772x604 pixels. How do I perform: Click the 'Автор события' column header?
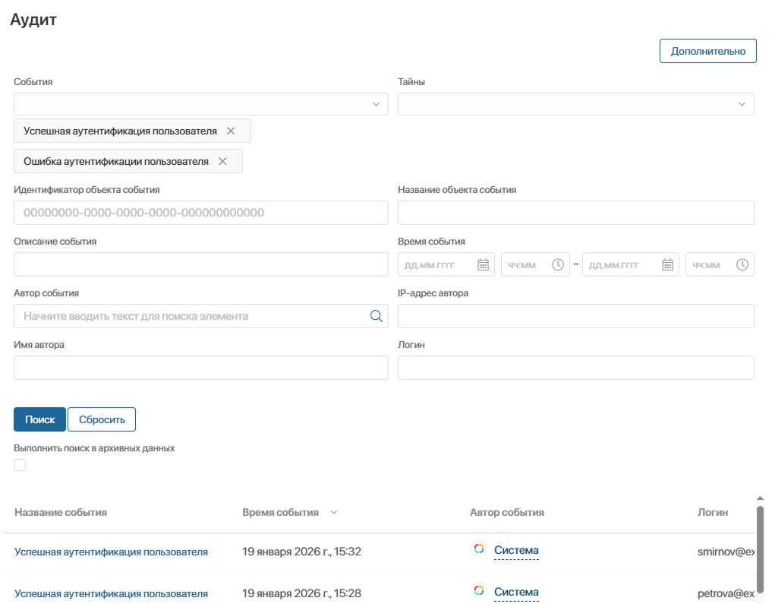tap(506, 512)
